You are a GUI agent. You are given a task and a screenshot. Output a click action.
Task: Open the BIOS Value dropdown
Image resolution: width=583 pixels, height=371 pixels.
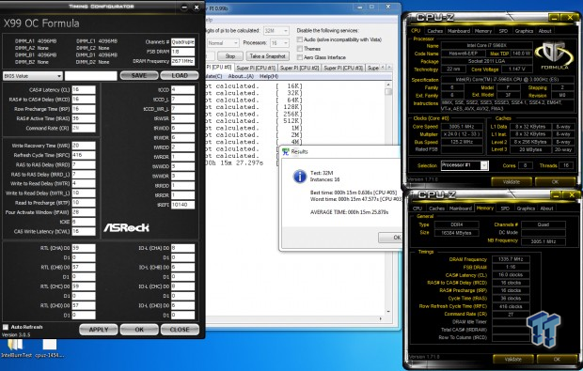pos(32,76)
